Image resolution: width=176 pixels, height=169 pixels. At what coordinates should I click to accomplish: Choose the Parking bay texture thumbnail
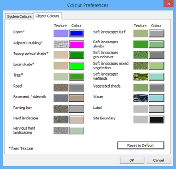click(61, 109)
